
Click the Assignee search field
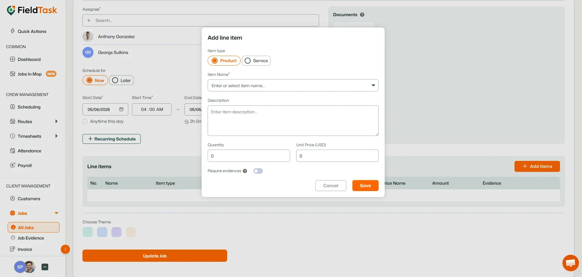pos(201,20)
